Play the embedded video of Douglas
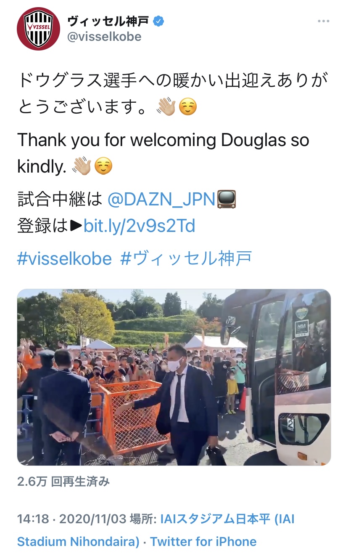The width and height of the screenshot is (348, 559). pos(174,377)
